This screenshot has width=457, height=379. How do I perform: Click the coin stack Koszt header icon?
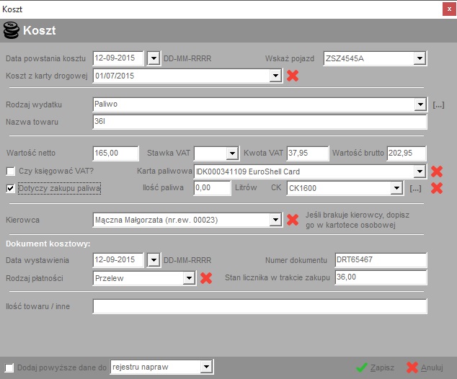click(x=12, y=31)
